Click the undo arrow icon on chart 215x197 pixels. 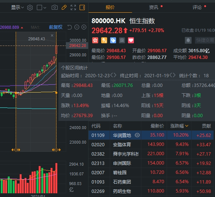[x=70, y=27]
